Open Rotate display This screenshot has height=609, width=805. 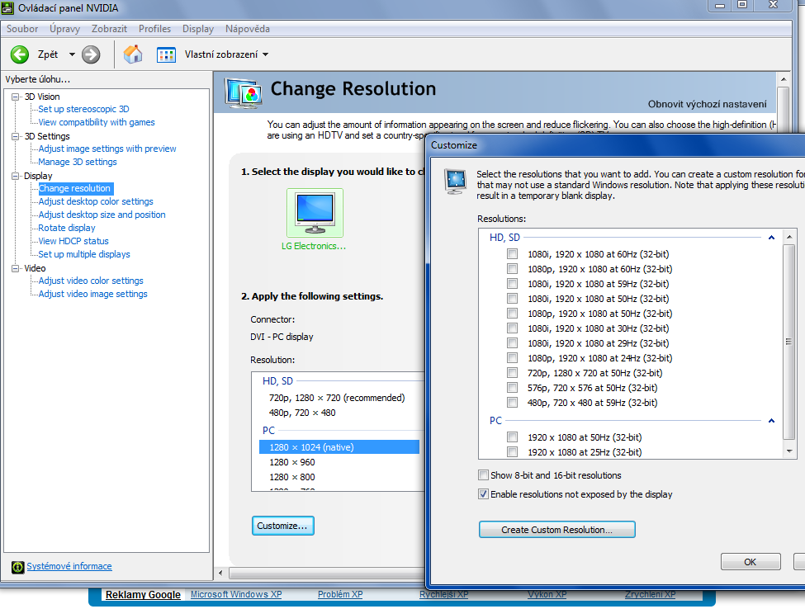pyautogui.click(x=67, y=228)
